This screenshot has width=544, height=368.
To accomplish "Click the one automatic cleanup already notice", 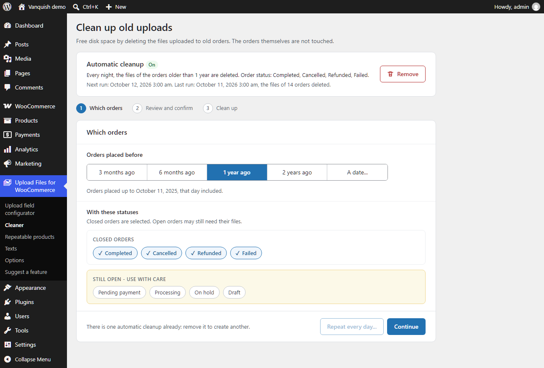I will point(168,327).
